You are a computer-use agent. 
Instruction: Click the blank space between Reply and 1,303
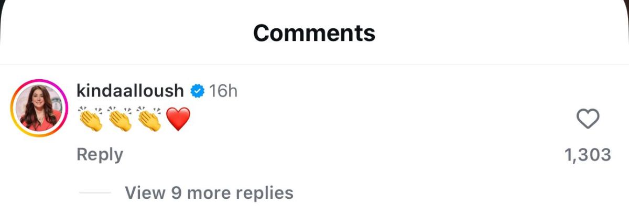click(341, 155)
